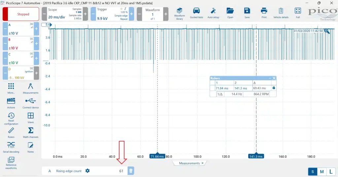This screenshot has height=177, width=338.
Task: Decrease channel C input range
Action: pos(5,58)
